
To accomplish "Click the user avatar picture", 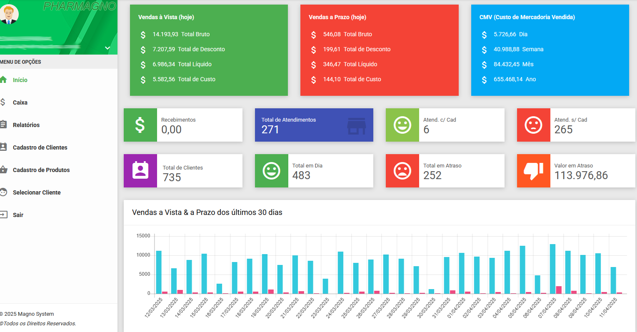I will click(x=8, y=14).
